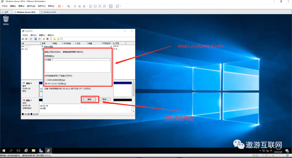The width and height of the screenshot is (292, 158).
Task: Click the scroll-down arrow in disk pane
Action: [x=134, y=111]
